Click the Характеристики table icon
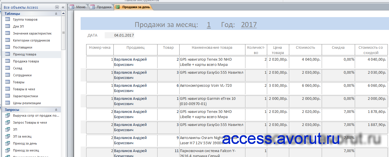 coord(8,96)
